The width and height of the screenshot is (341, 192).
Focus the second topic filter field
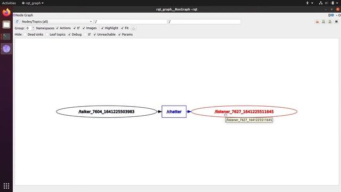(205, 21)
